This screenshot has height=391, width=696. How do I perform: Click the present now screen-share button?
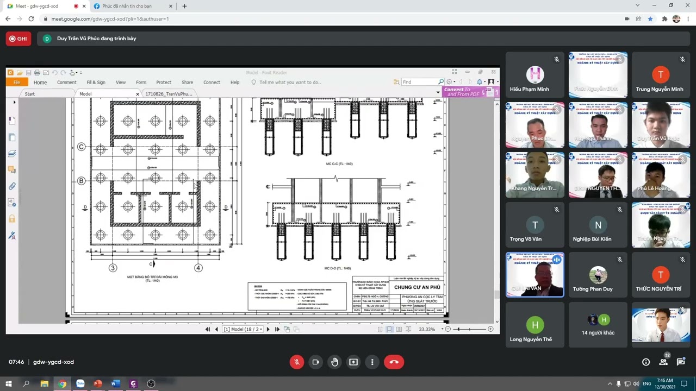pos(353,362)
